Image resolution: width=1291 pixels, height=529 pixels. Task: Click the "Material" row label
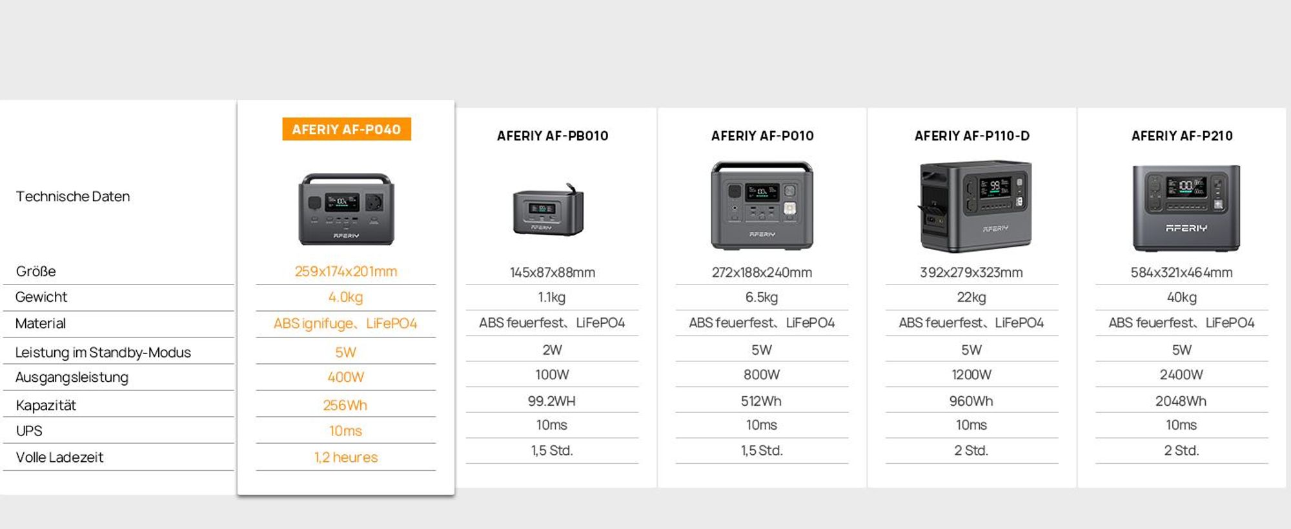point(41,323)
